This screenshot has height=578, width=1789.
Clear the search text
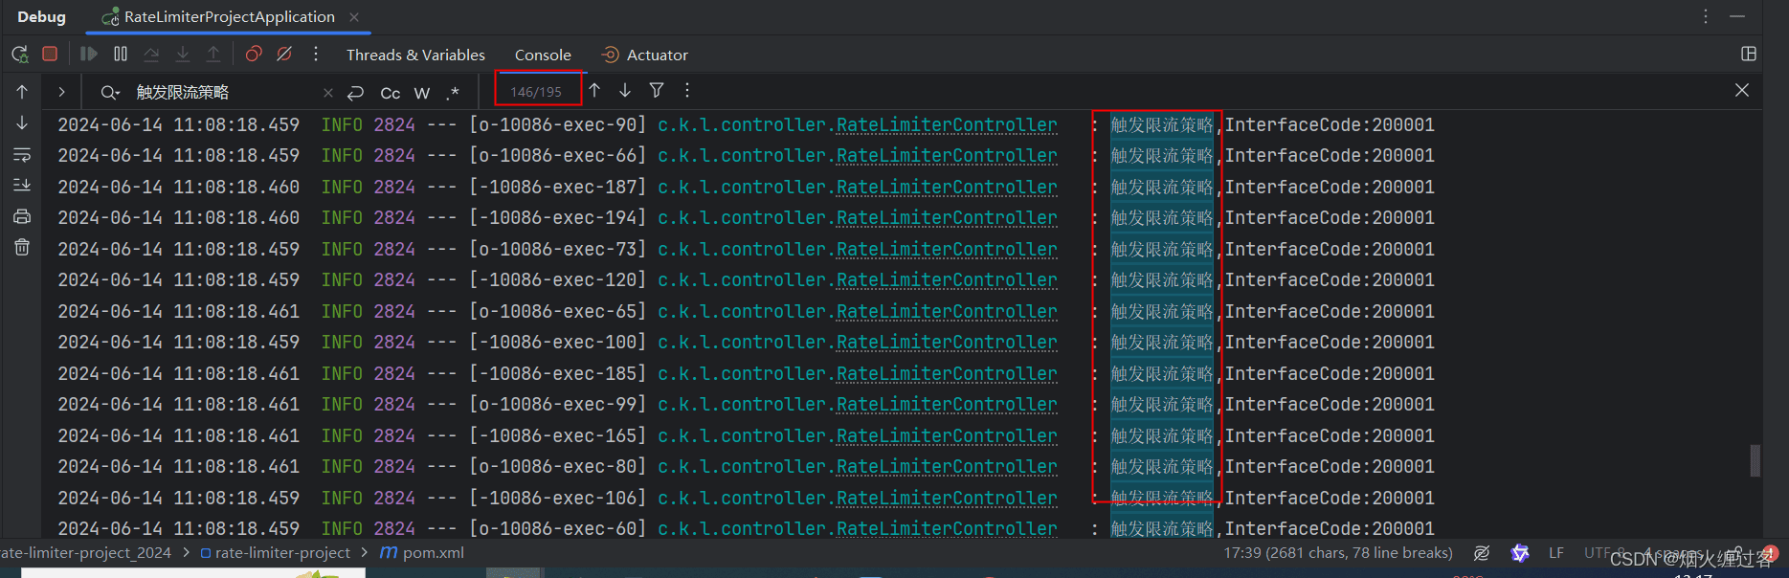[328, 93]
